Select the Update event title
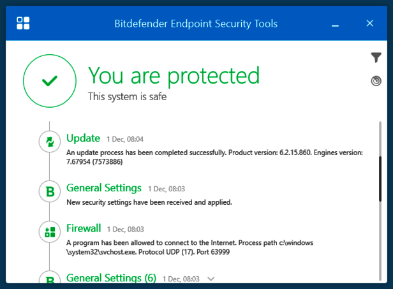 pos(84,138)
